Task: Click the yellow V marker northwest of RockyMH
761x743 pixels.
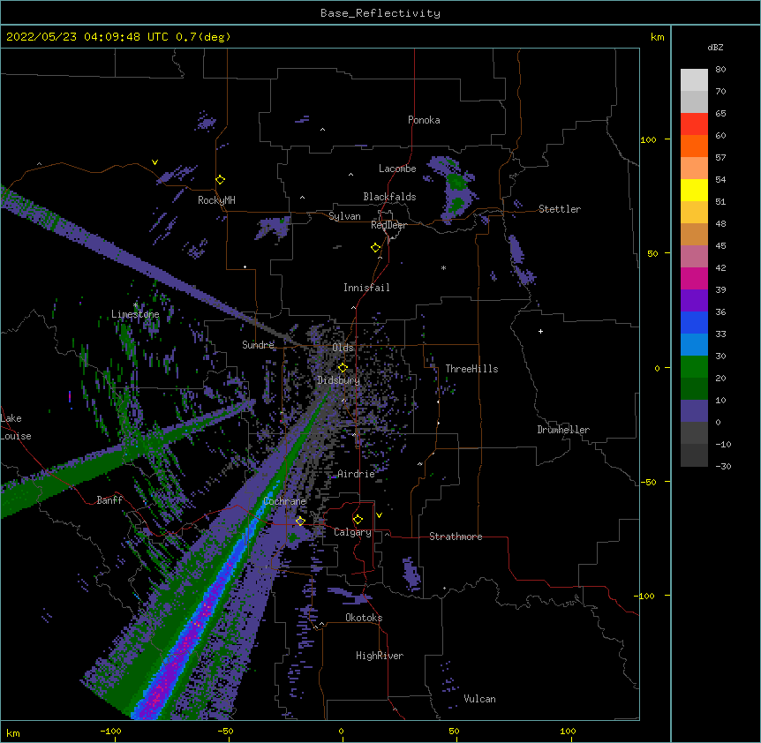Action: [154, 162]
